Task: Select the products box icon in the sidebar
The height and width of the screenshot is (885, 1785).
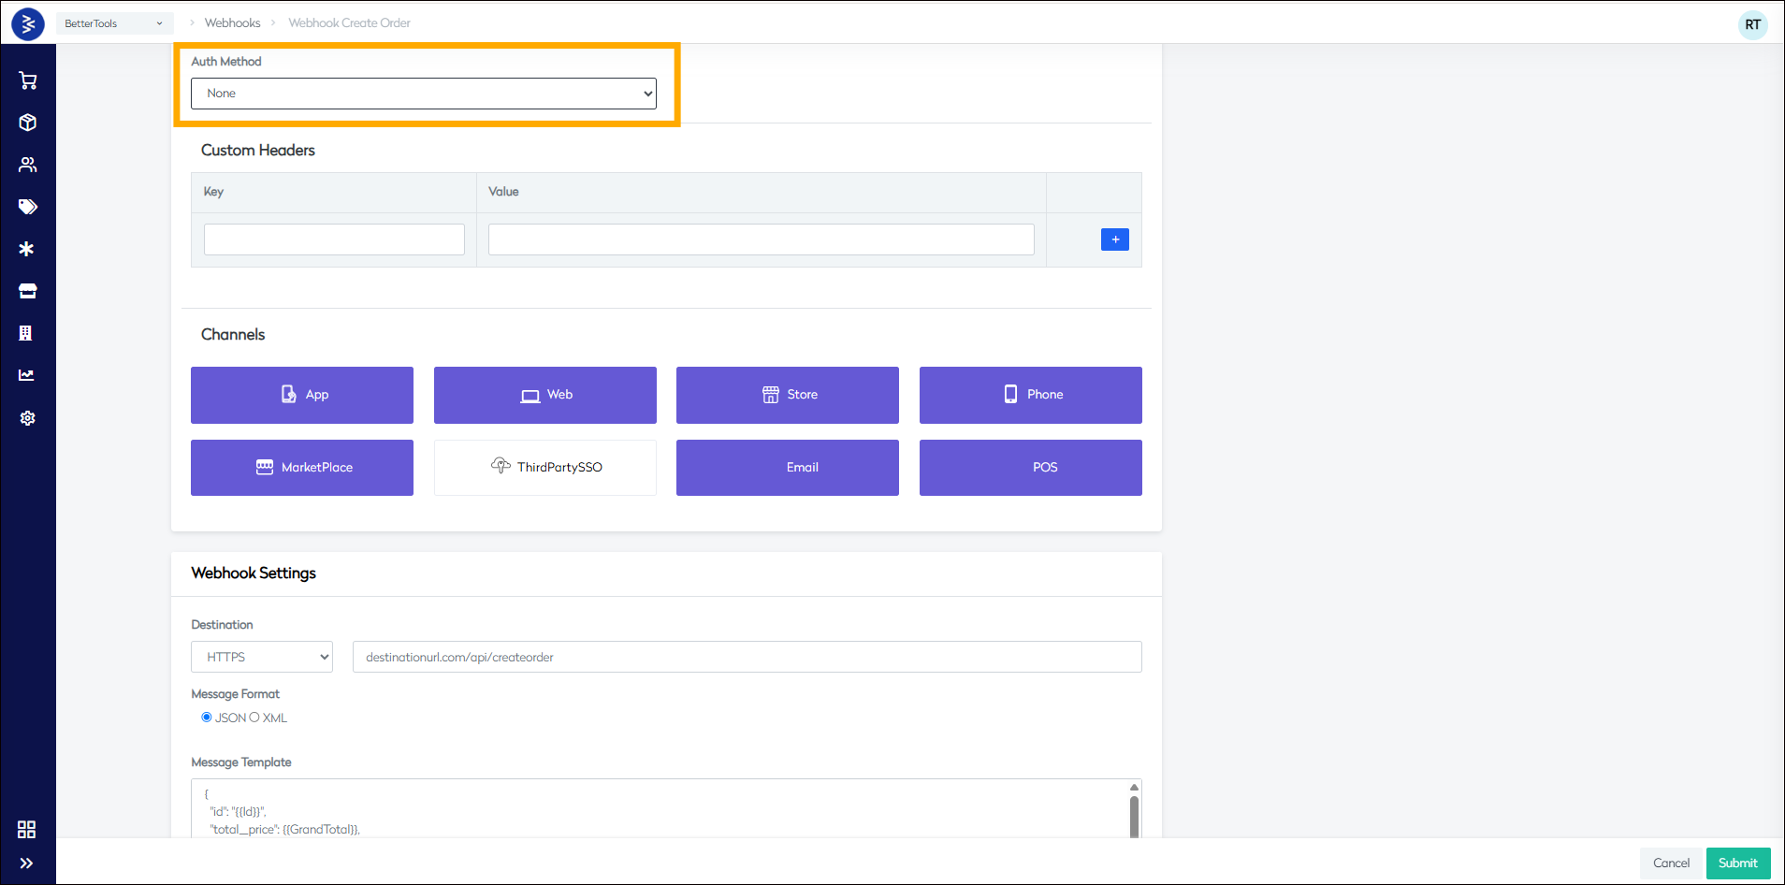Action: pos(28,123)
